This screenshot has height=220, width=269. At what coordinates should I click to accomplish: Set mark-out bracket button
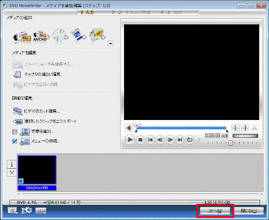coord(245,128)
